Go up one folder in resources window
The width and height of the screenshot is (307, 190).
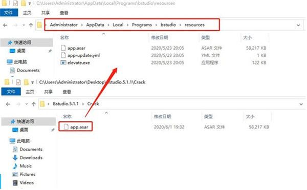pos(31,25)
